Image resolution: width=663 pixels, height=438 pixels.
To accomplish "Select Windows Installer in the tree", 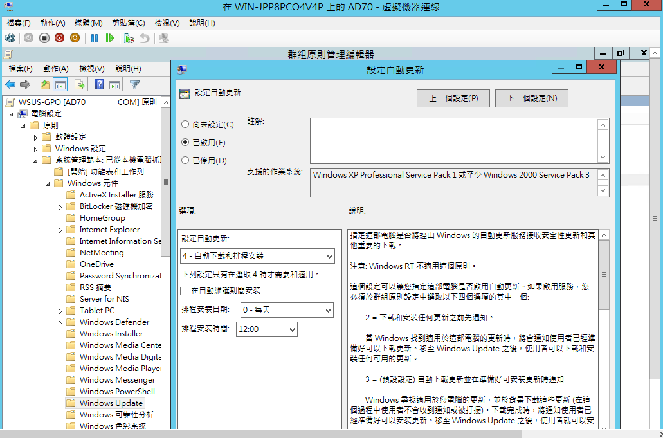I will 111,334.
